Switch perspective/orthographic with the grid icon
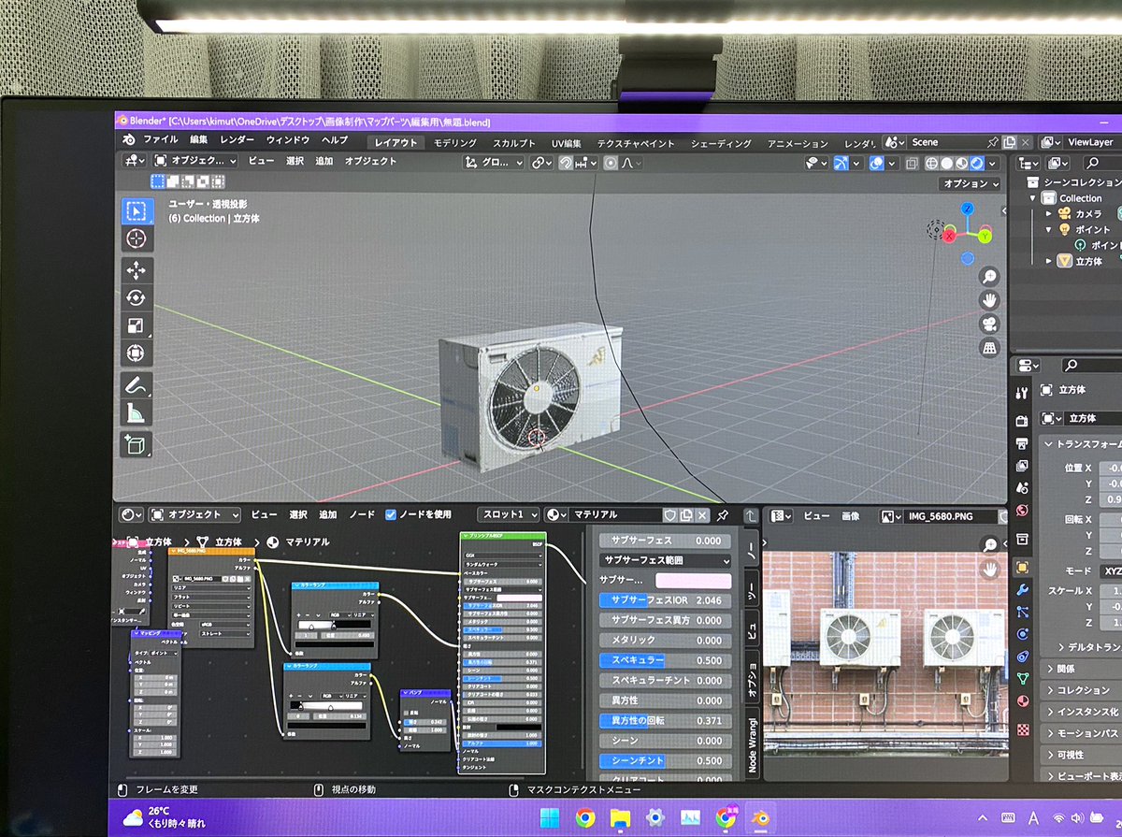 coord(989,348)
